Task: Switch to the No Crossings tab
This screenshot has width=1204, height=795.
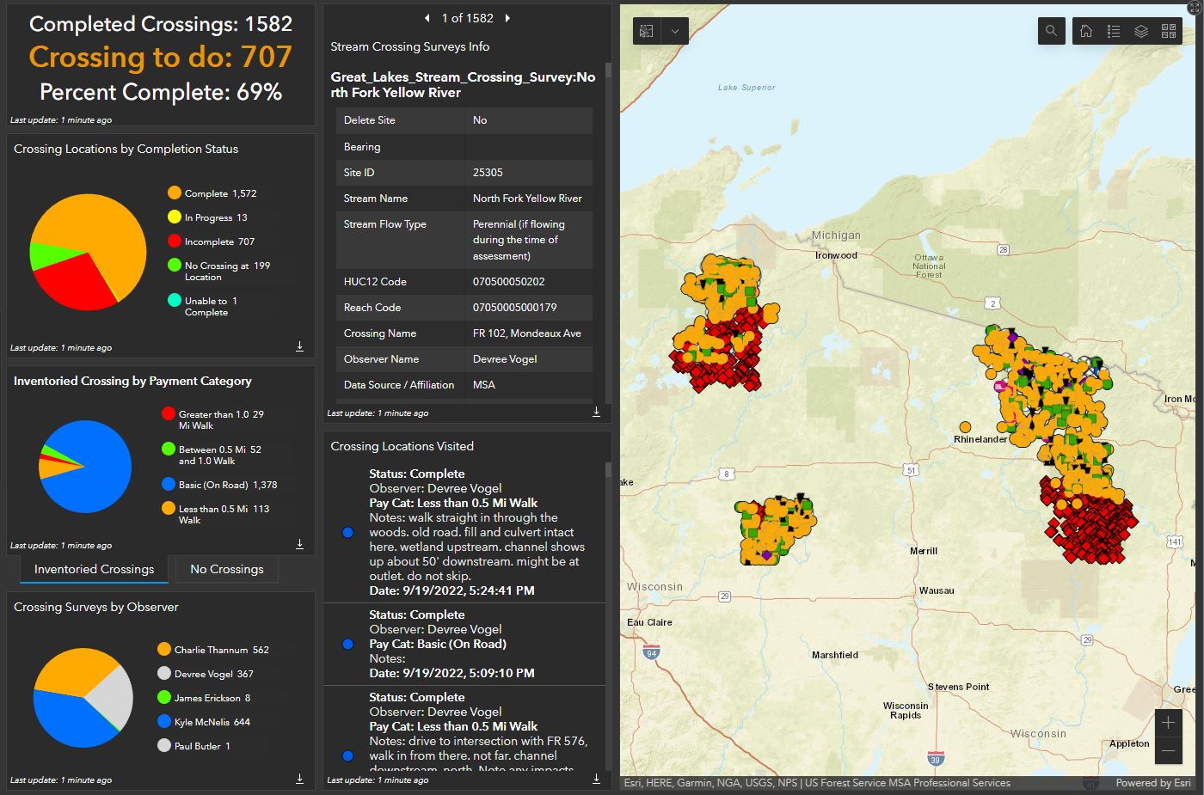Action: click(227, 569)
